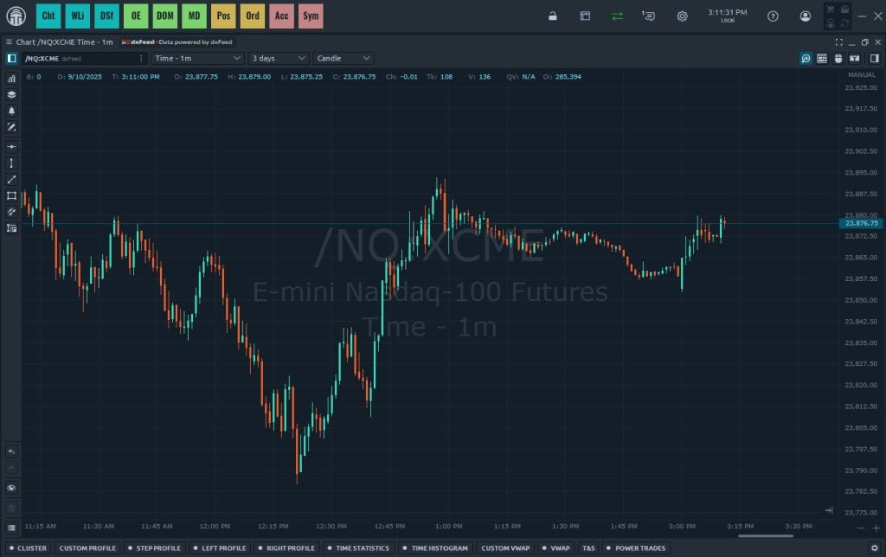Screen dimensions: 886x557
Task: Click the VWAP study button
Action: coord(556,548)
